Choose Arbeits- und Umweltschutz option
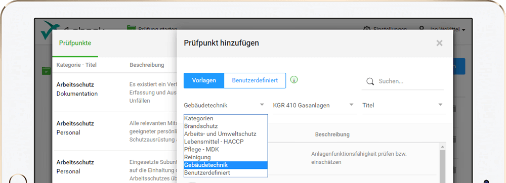Viewport: 506px width, 183px height. coord(226,133)
